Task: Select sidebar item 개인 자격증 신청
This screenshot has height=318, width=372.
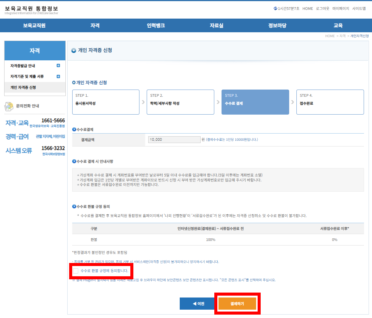Action: [x=35, y=87]
